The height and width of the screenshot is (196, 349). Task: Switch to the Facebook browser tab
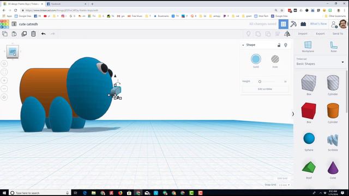(x=67, y=4)
